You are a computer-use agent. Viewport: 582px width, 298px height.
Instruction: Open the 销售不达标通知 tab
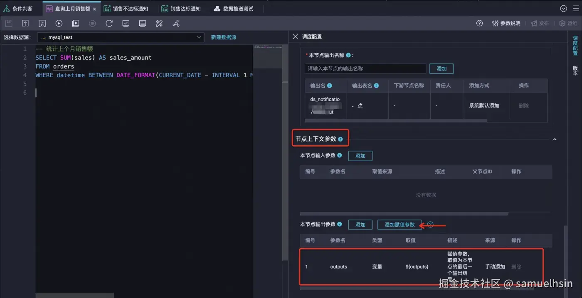pyautogui.click(x=126, y=8)
